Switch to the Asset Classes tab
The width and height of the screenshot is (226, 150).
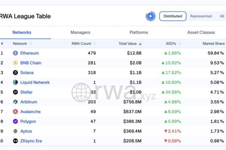[x=201, y=33]
